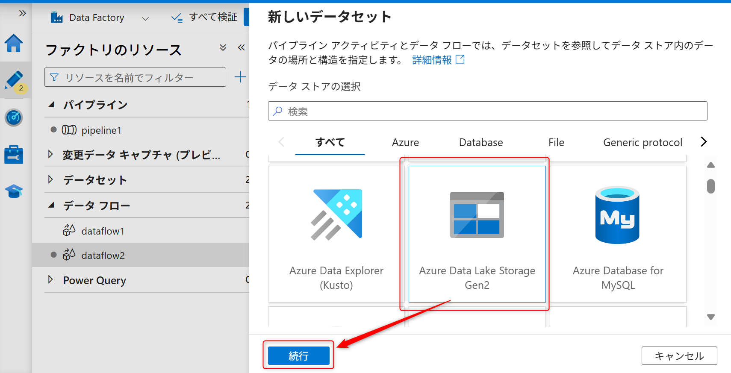Click すべて検証 validate all button

click(x=204, y=17)
